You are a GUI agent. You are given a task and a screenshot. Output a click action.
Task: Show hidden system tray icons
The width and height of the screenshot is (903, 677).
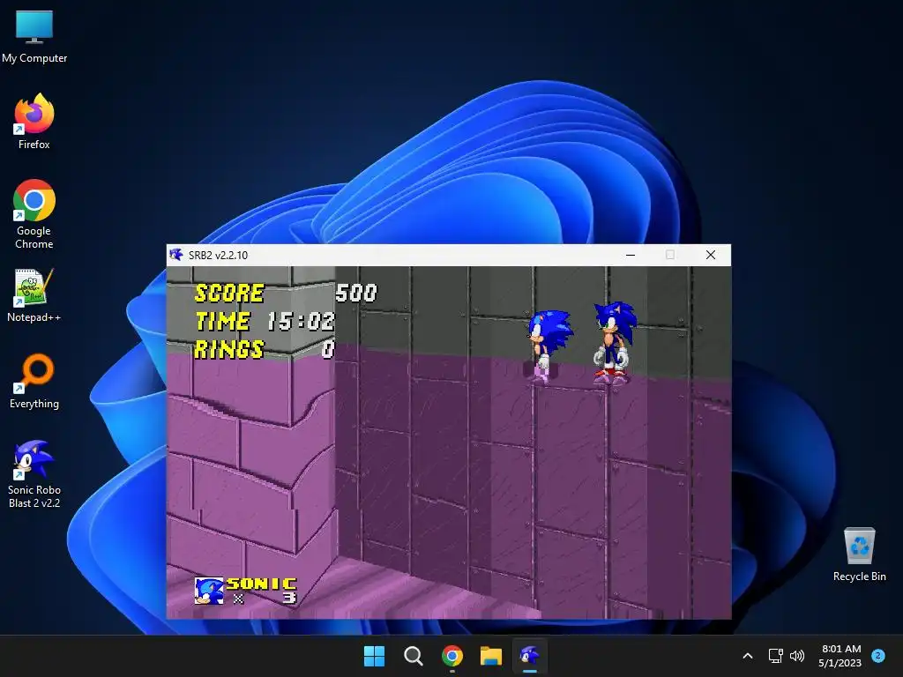(748, 656)
